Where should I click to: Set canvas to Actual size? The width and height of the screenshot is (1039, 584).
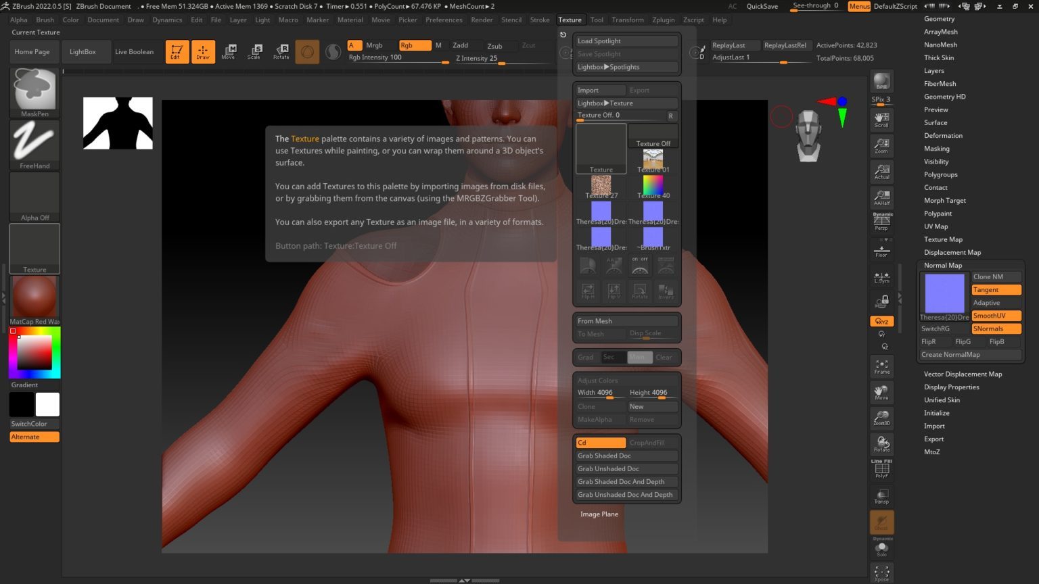(881, 171)
